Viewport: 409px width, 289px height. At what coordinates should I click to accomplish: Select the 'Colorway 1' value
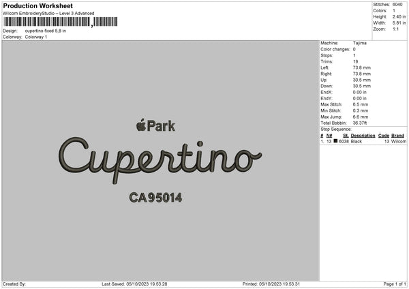coord(36,37)
